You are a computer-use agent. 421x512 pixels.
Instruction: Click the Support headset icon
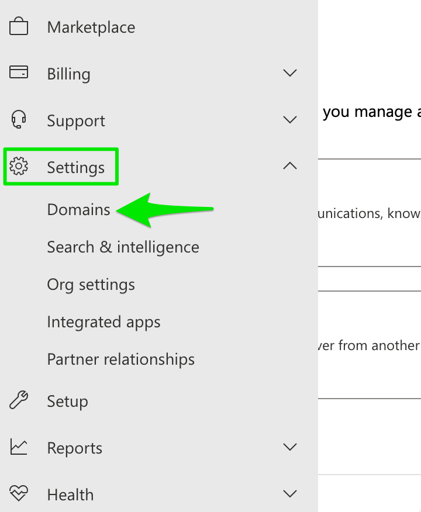point(19,119)
